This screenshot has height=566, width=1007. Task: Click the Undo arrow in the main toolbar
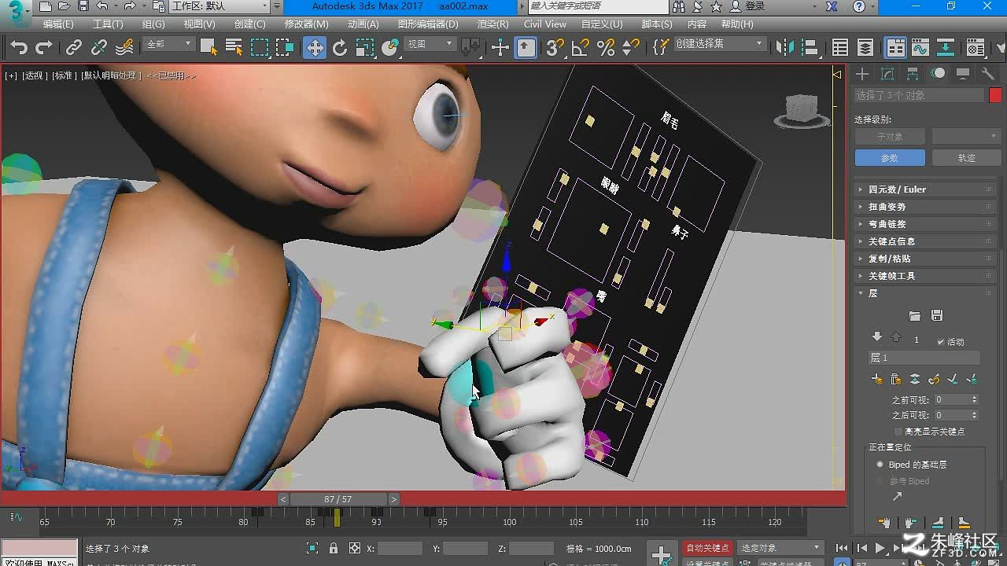(19, 48)
